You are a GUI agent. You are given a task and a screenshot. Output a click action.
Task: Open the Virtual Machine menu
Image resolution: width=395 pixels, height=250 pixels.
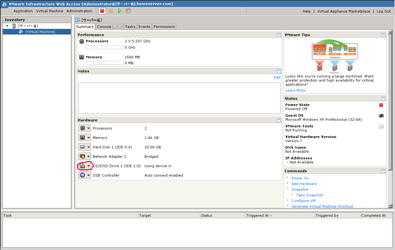(50, 11)
